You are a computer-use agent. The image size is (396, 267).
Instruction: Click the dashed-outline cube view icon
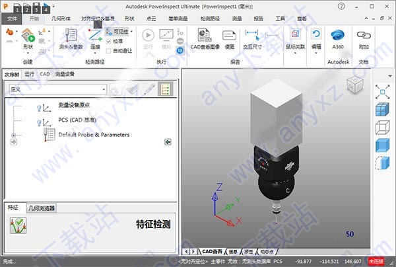(x=382, y=163)
